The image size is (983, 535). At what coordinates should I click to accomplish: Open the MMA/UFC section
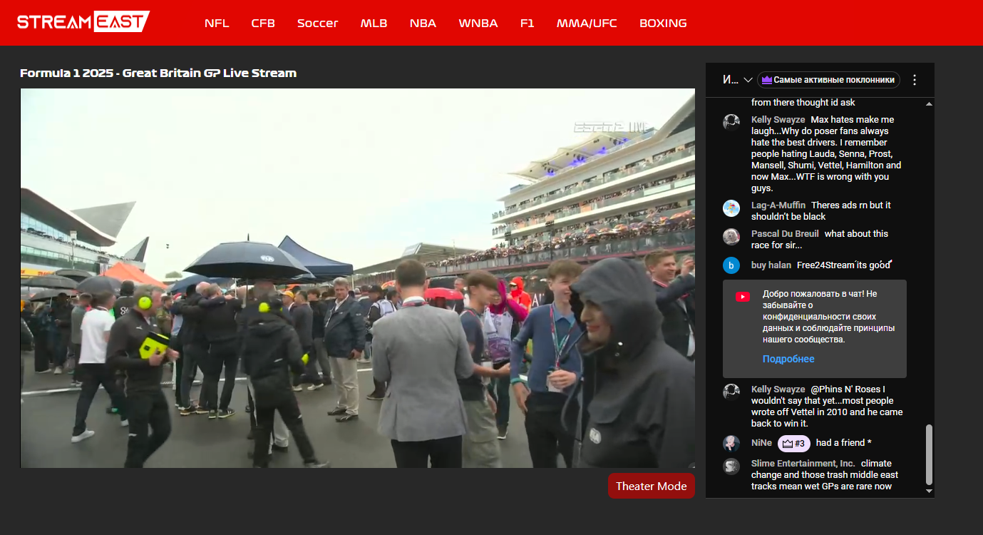pyautogui.click(x=587, y=23)
